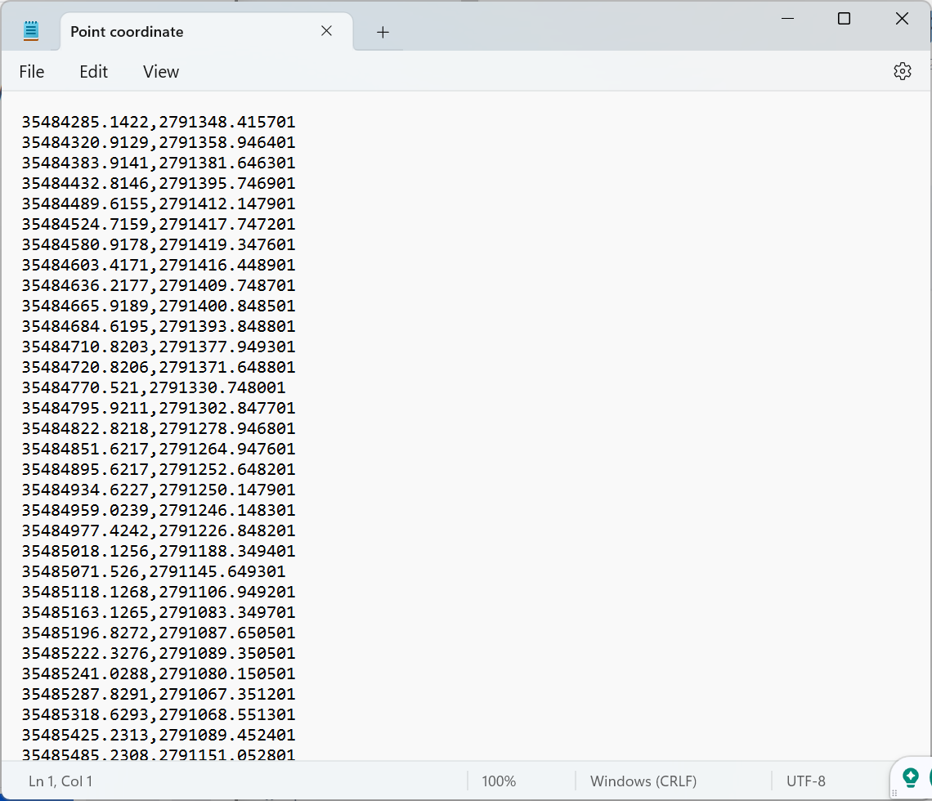This screenshot has height=801, width=932.
Task: Click line 35484720.8206,2791371.648801
Action: coord(159,367)
